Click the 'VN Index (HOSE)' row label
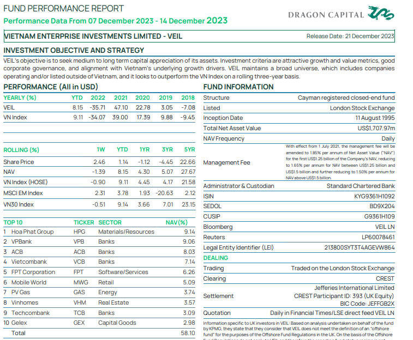The height and width of the screenshot is (340, 413). point(25,182)
